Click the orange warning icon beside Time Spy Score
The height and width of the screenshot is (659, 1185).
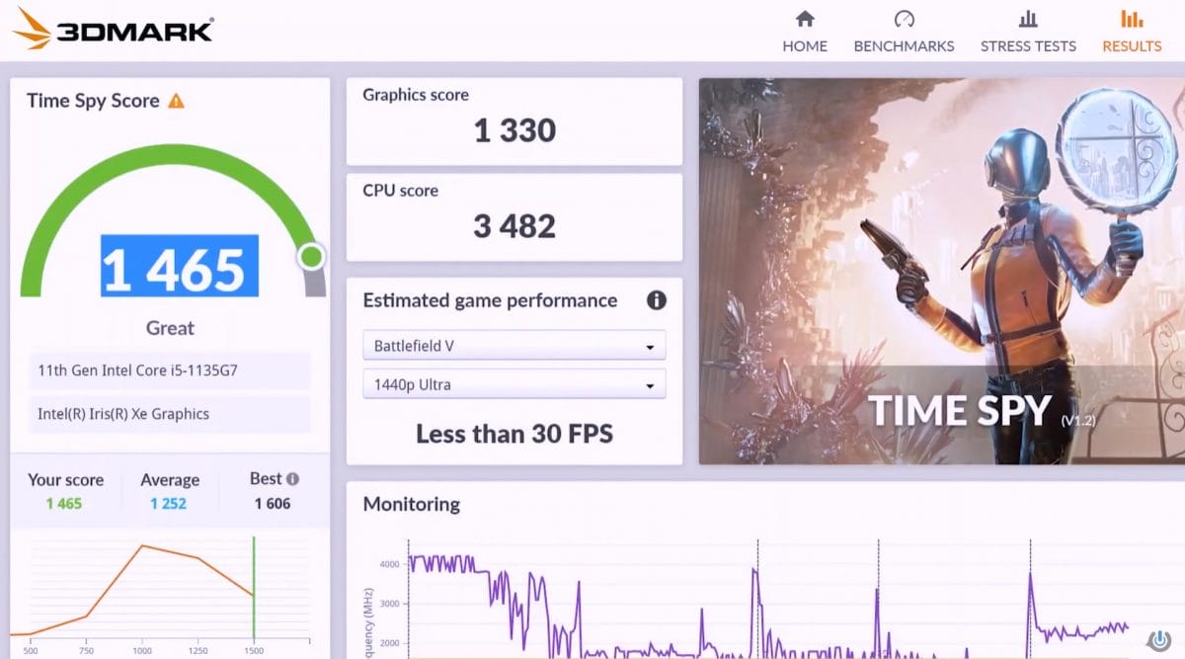[x=176, y=101]
